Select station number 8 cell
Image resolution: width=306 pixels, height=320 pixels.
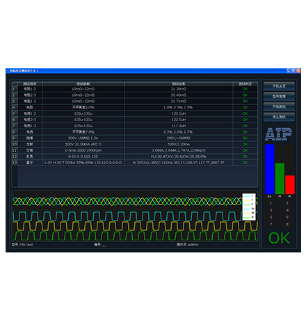pos(287,224)
